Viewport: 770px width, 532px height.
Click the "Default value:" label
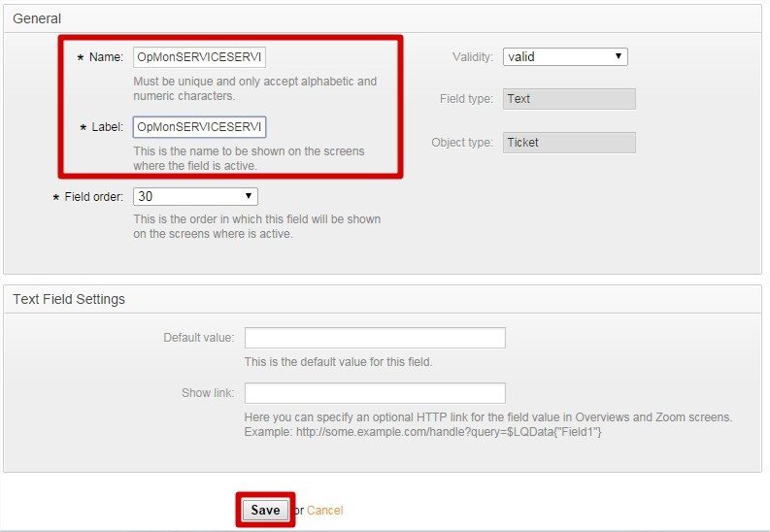[198, 338]
